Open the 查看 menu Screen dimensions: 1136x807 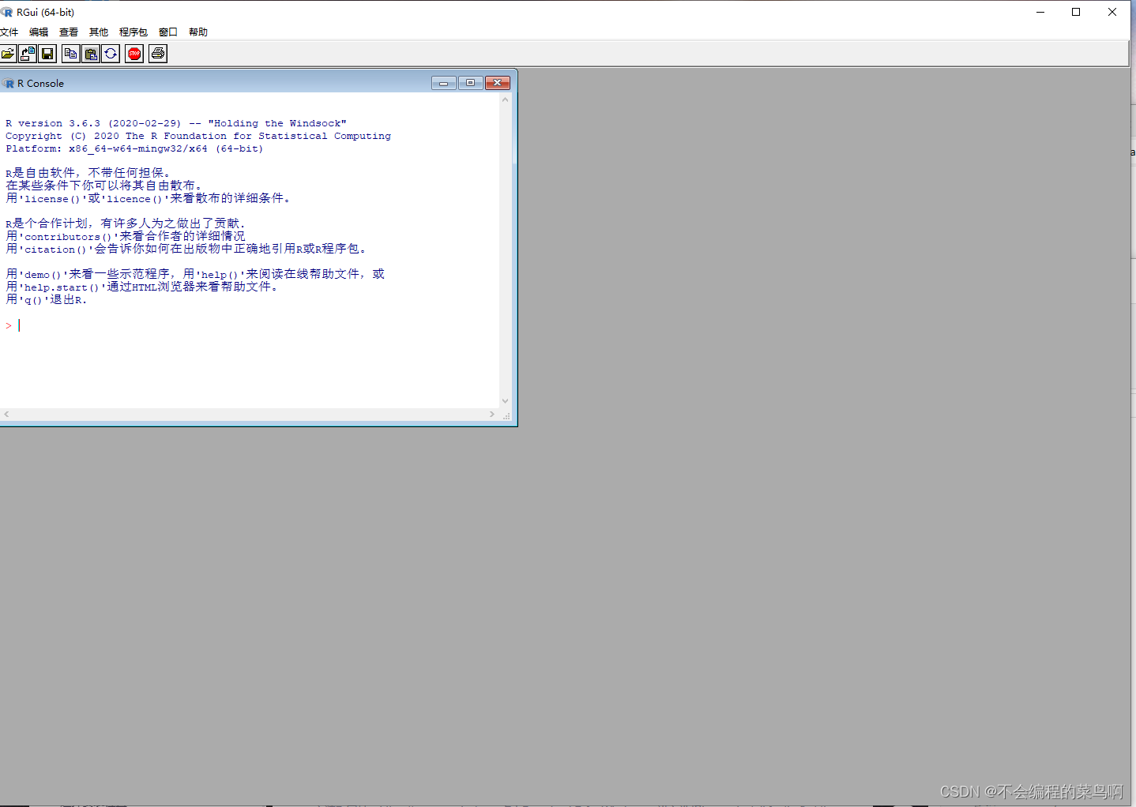[69, 32]
